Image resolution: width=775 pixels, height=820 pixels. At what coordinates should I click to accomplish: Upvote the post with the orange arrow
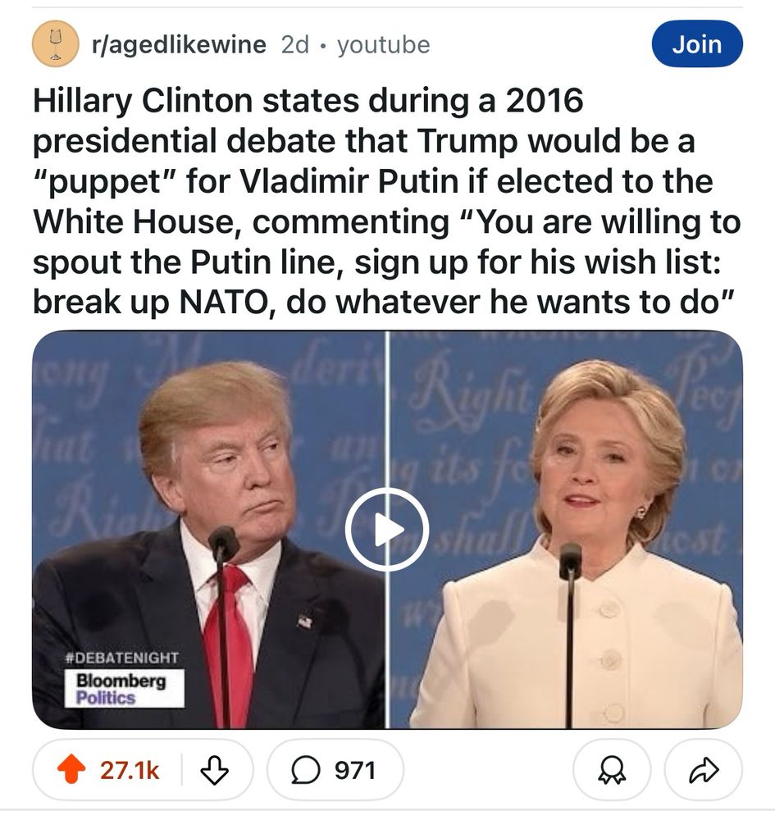click(x=71, y=770)
